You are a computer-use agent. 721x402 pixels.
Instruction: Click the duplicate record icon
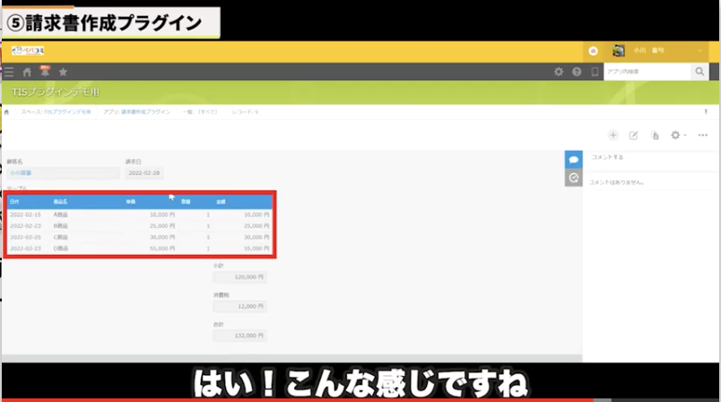[654, 135]
